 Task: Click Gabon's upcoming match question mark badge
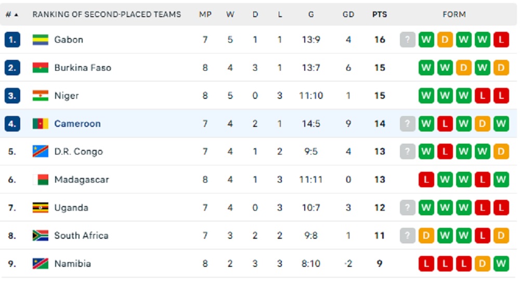(x=408, y=40)
